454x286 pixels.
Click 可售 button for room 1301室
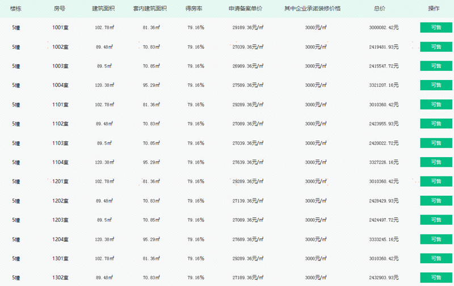pyautogui.click(x=436, y=258)
